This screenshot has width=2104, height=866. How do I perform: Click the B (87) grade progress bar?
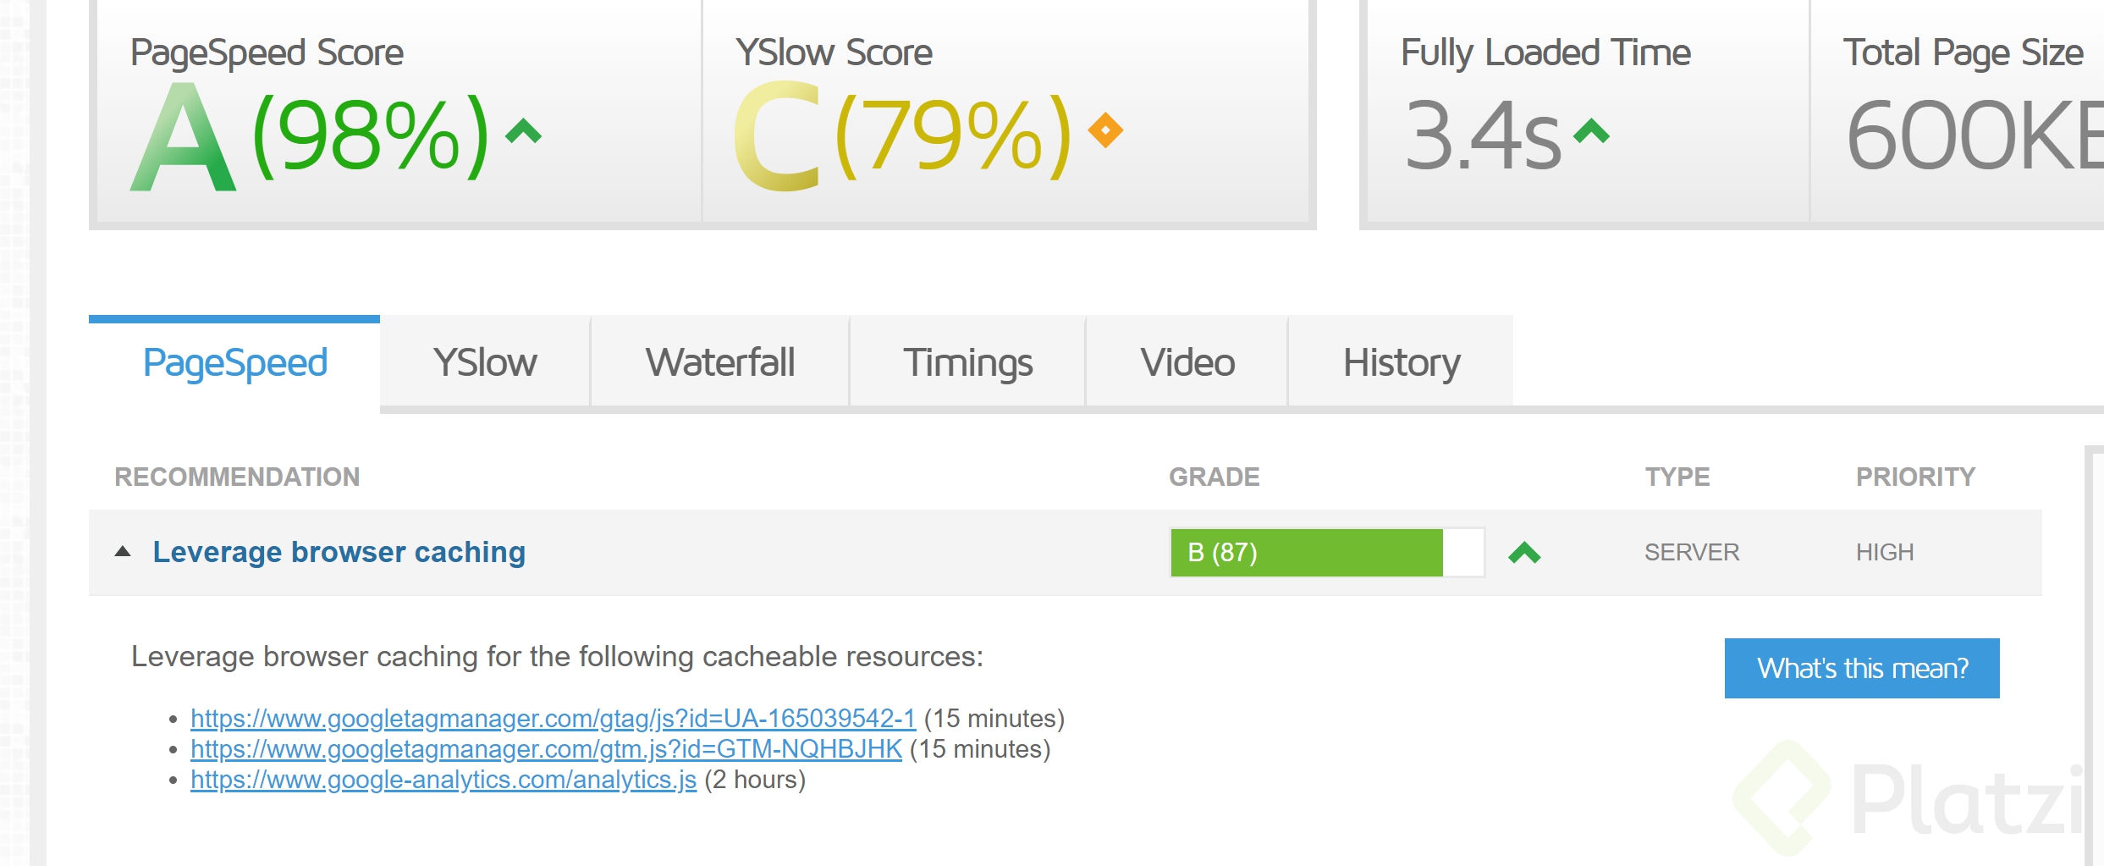[1327, 553]
